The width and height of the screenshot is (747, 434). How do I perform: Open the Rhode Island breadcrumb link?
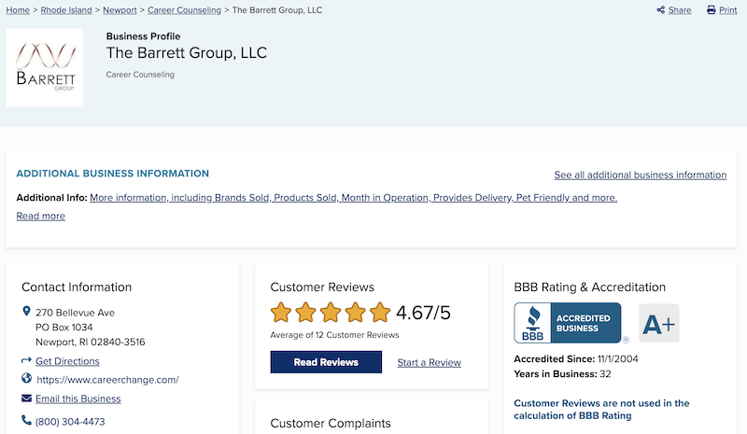click(66, 10)
